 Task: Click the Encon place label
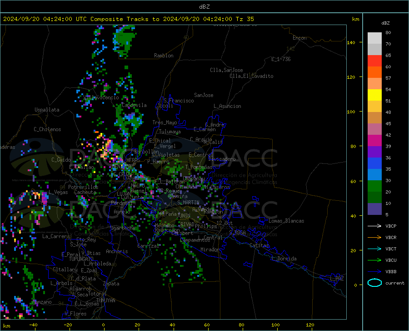299,38
